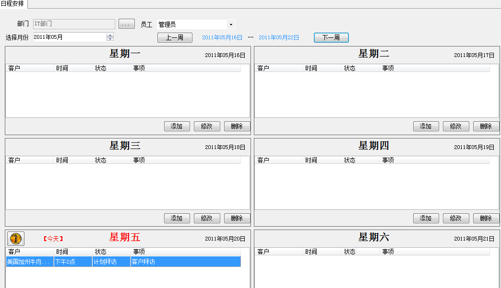501x288 pixels.
Task: Add a schedule entry for 星期一
Action: [177, 127]
